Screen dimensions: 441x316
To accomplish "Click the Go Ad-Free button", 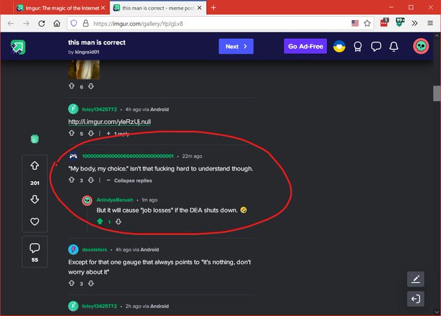I will (305, 47).
